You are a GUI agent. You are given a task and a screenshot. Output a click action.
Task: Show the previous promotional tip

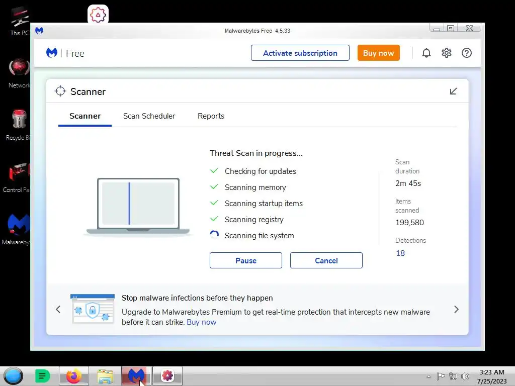tap(58, 309)
